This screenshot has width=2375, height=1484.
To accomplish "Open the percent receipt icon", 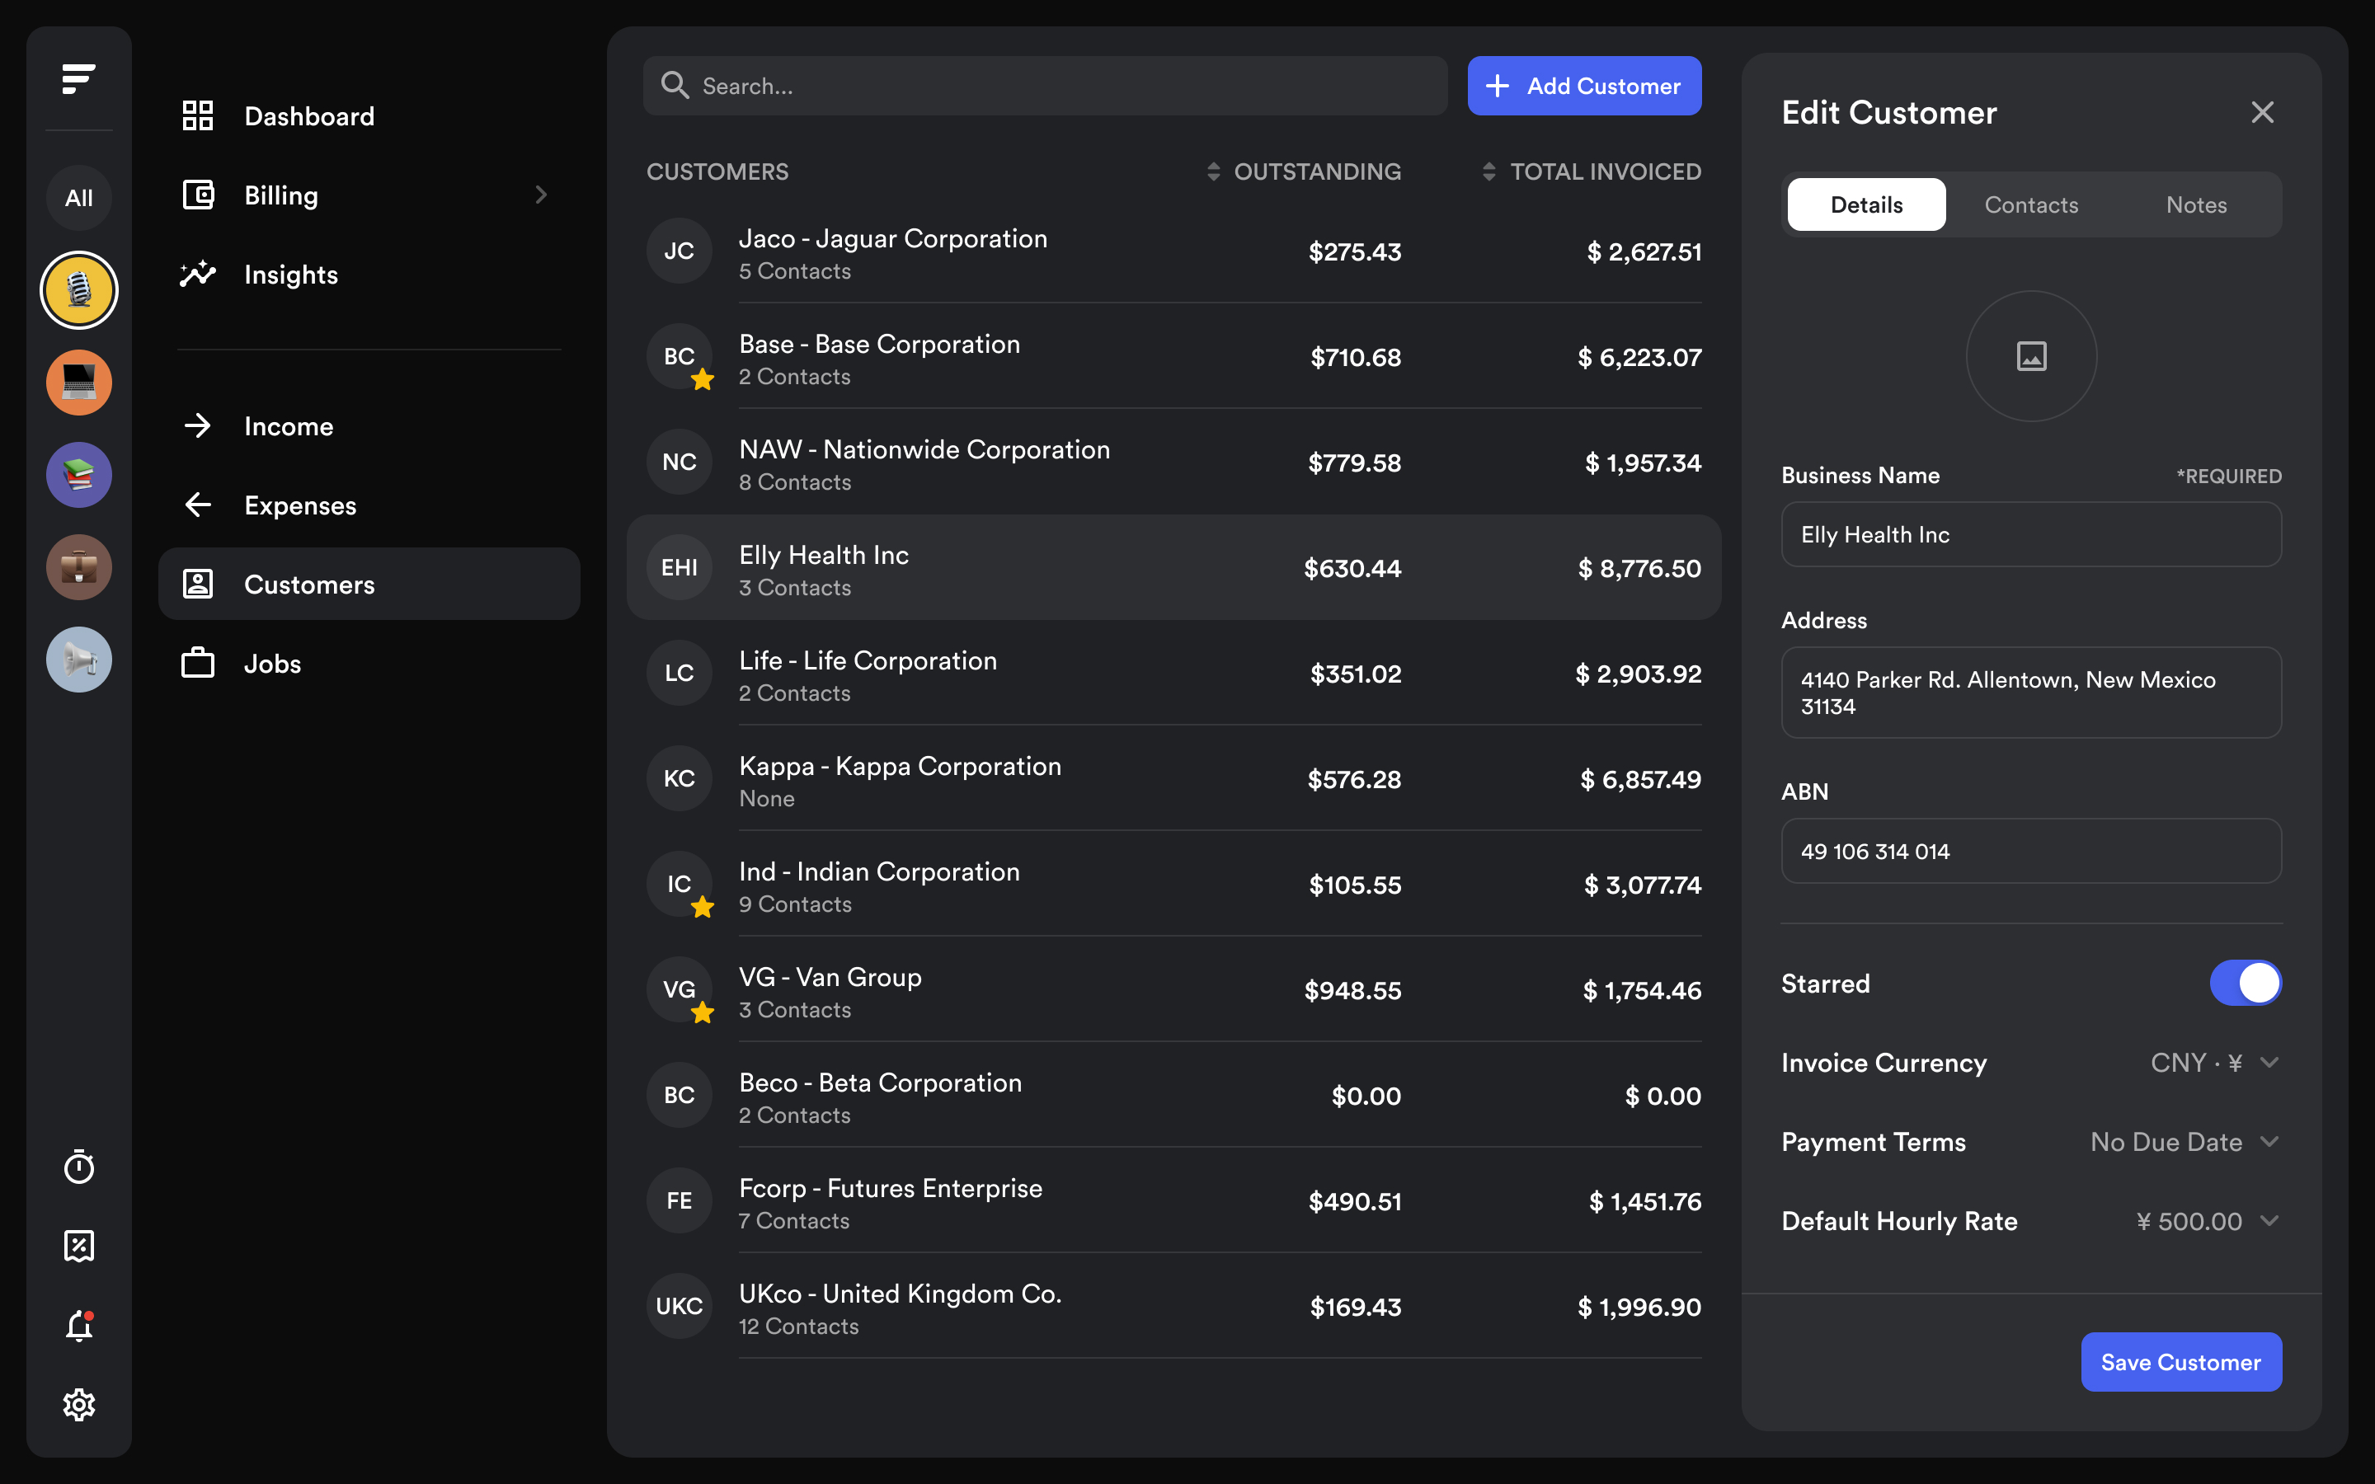I will pos(78,1247).
